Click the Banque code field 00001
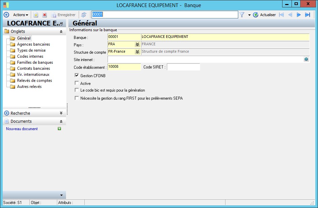The height and width of the screenshot is (208, 318). (124, 37)
